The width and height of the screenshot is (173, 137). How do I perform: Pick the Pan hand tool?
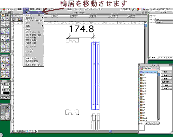[3, 15]
